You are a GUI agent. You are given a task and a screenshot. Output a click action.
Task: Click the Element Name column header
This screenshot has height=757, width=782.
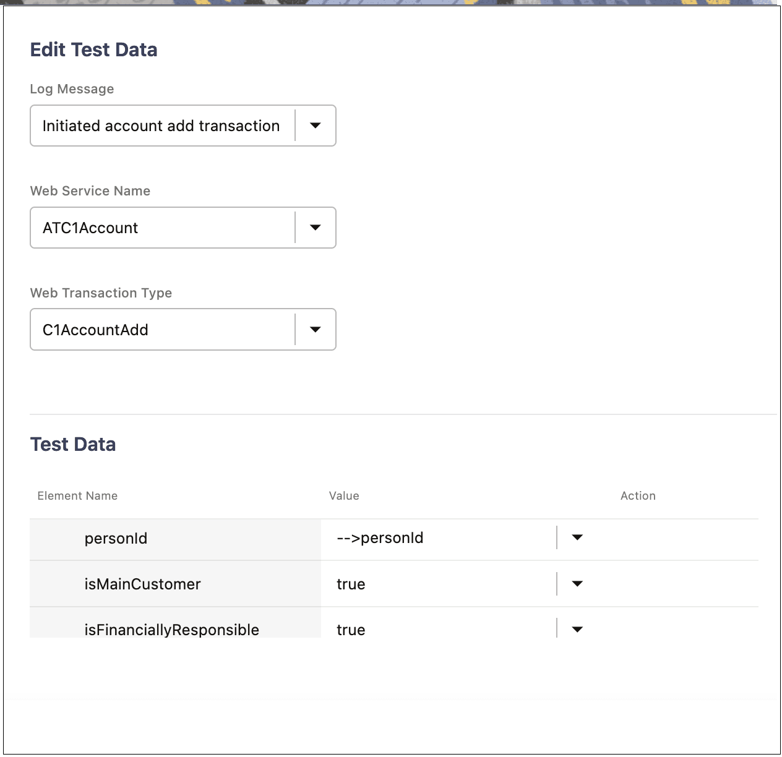77,495
